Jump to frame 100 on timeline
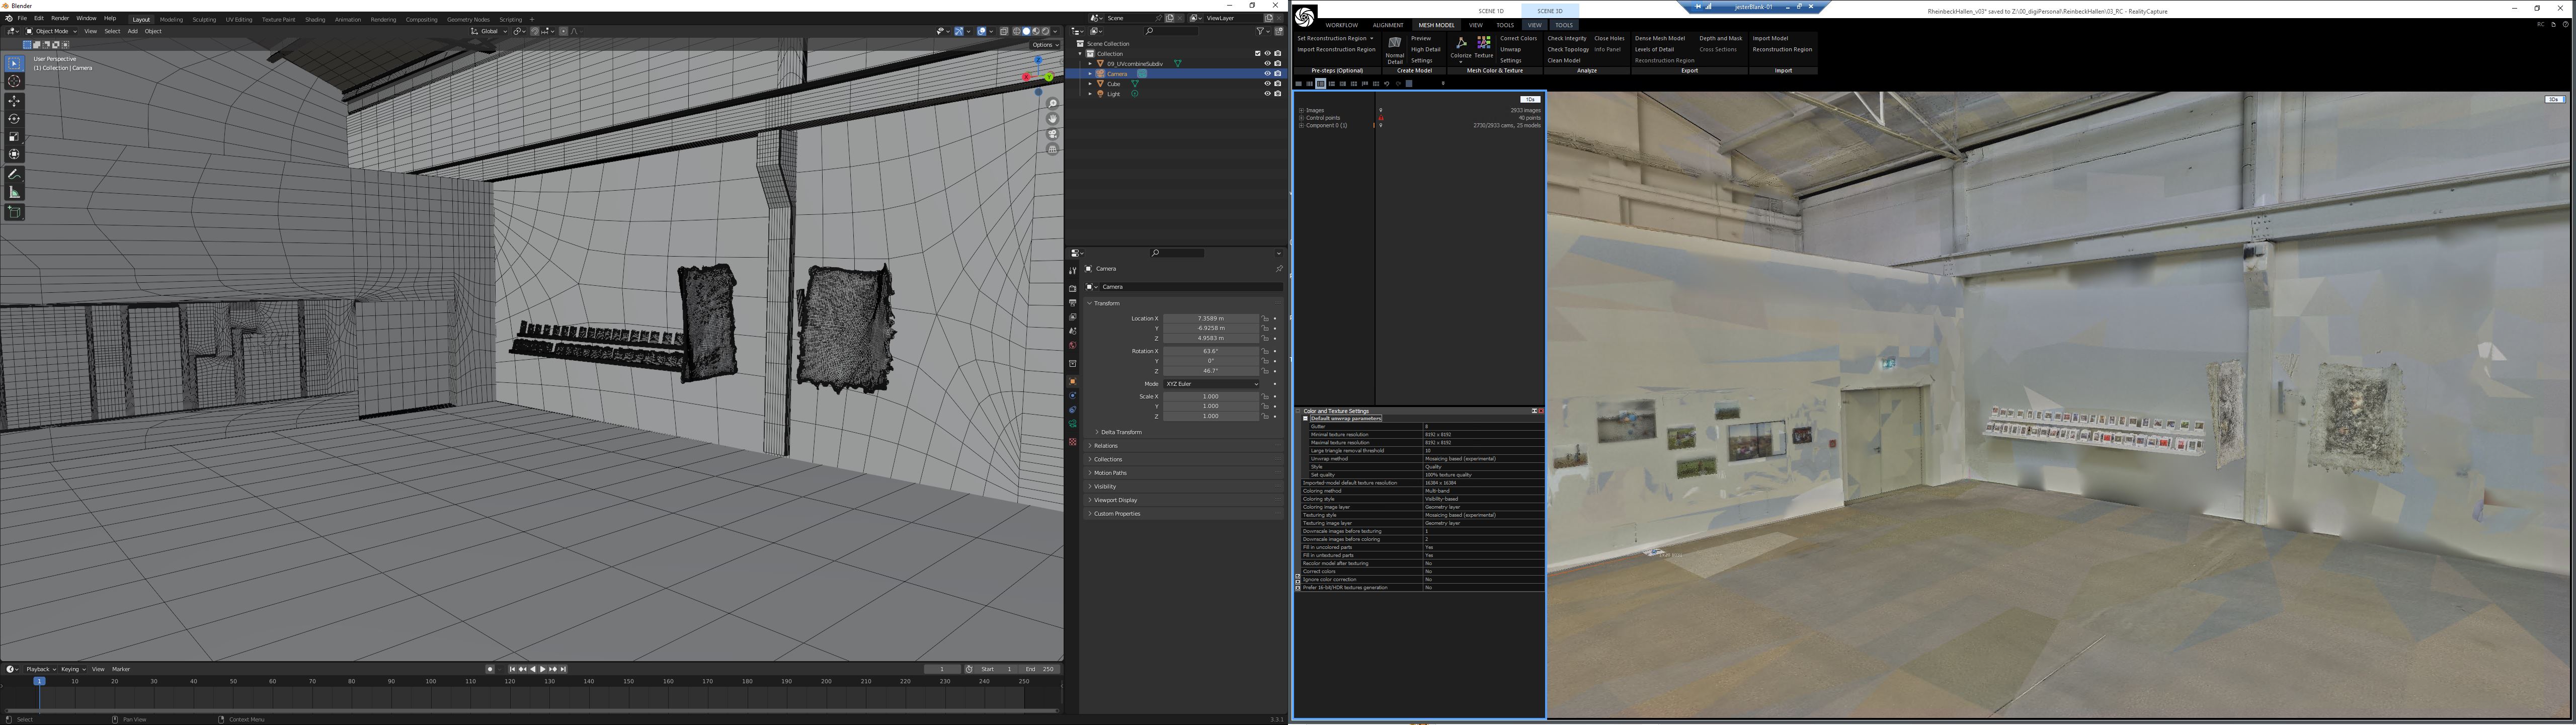The image size is (2576, 725). 431,682
